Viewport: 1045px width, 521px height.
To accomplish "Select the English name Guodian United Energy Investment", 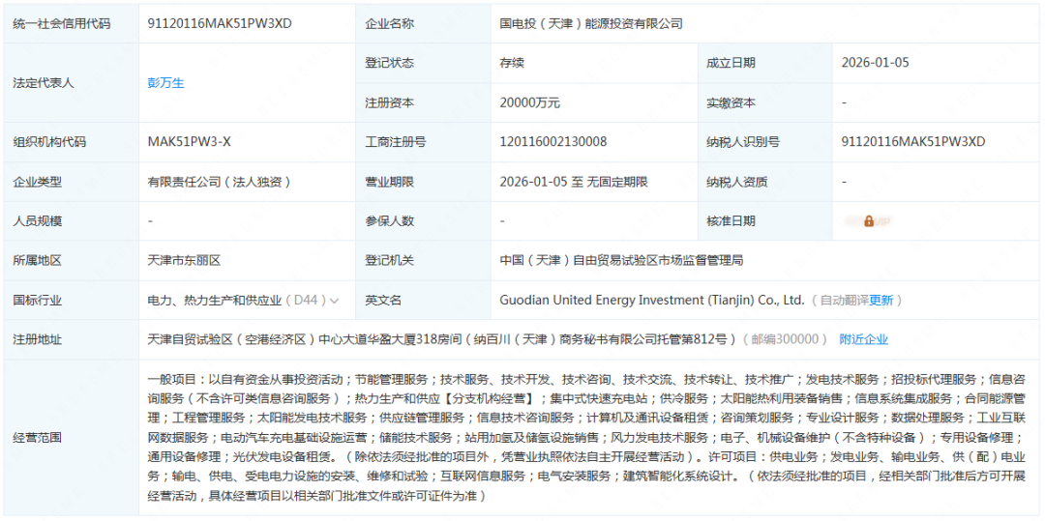I will click(651, 301).
